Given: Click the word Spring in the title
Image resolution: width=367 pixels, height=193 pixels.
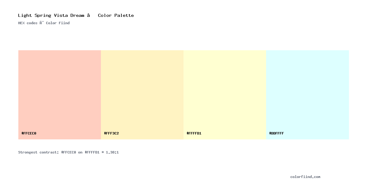Looking at the screenshot, I should 43,15.
